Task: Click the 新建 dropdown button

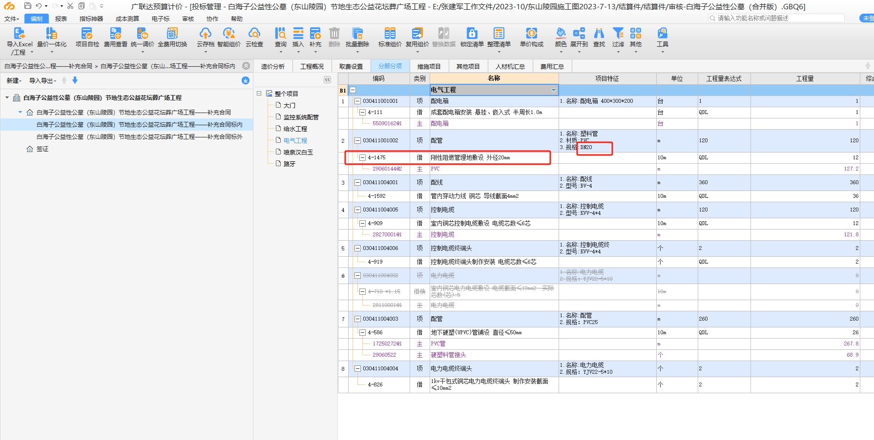Action: point(14,80)
